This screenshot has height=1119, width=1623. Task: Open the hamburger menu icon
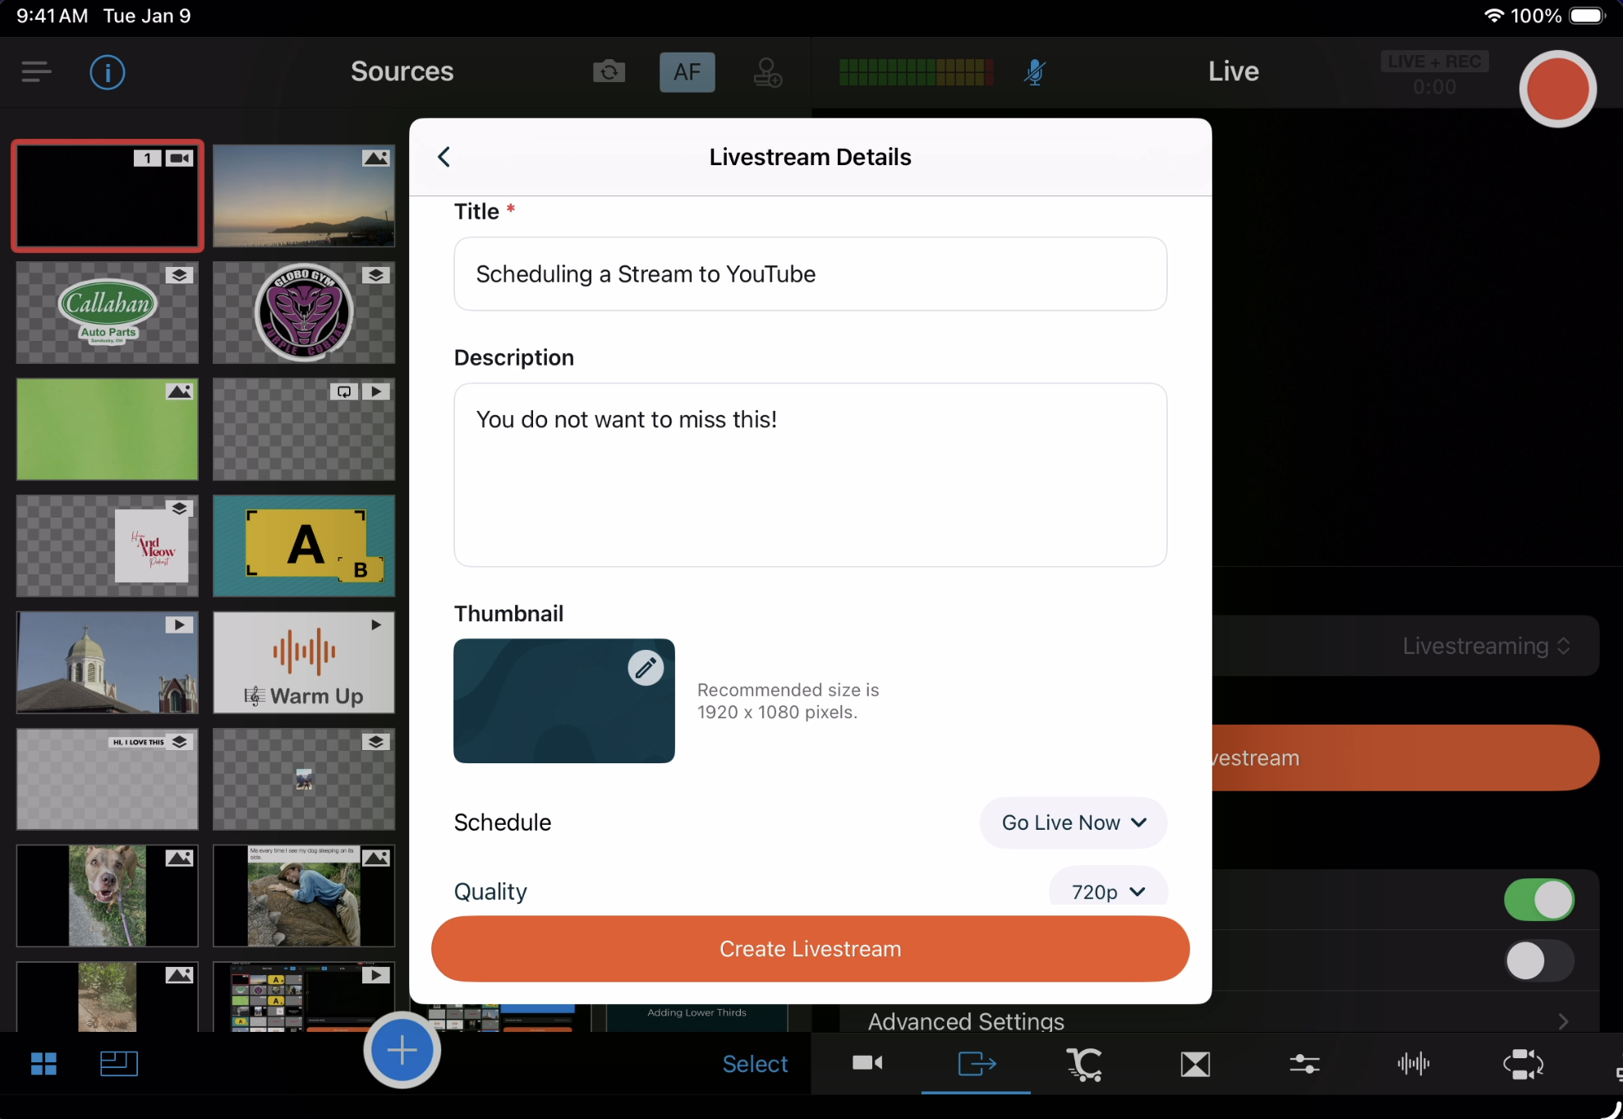36,72
